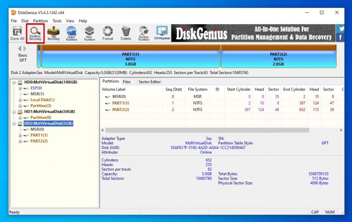Collapse the HD0:MsftVirtualDisk(100GB) tree node
This screenshot has height=222, width=352.
14,82
